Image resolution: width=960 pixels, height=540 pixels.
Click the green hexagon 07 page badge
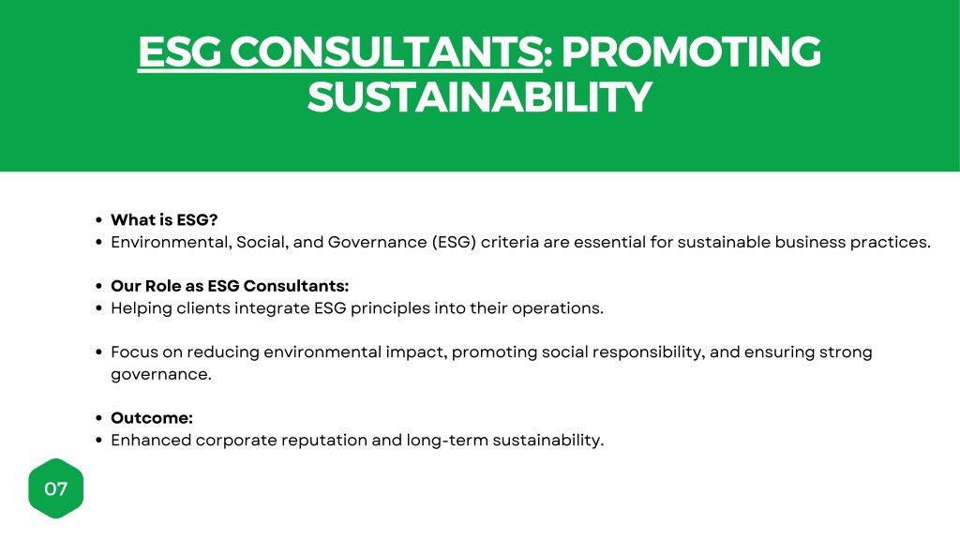[55, 488]
